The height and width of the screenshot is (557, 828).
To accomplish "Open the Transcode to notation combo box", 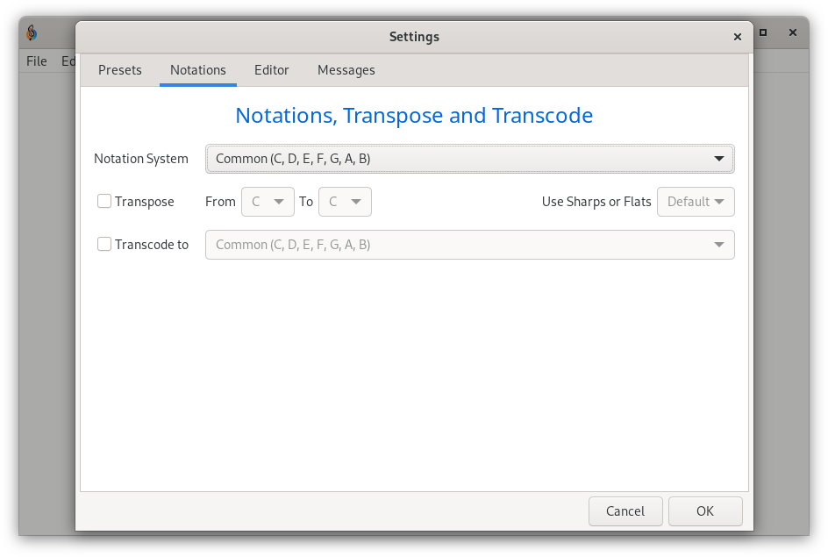I will coord(470,245).
